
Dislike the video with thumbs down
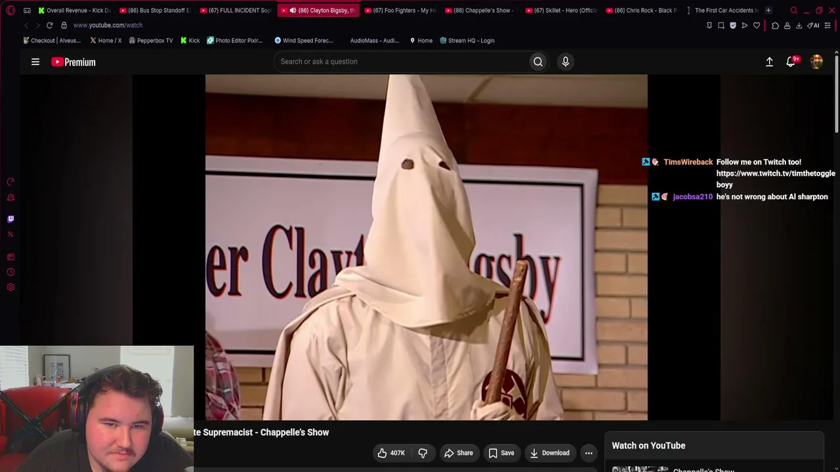(x=423, y=453)
